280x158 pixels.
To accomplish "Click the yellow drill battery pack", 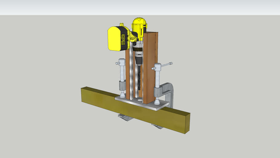I will coord(114,39).
